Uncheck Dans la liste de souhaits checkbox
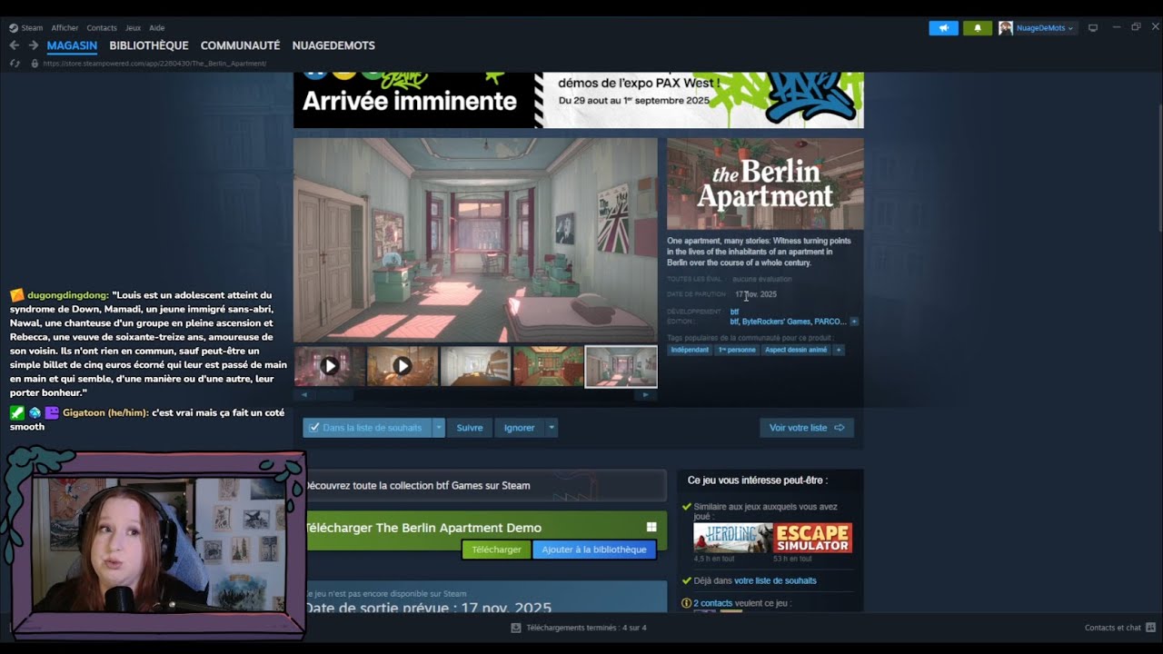 (x=314, y=428)
